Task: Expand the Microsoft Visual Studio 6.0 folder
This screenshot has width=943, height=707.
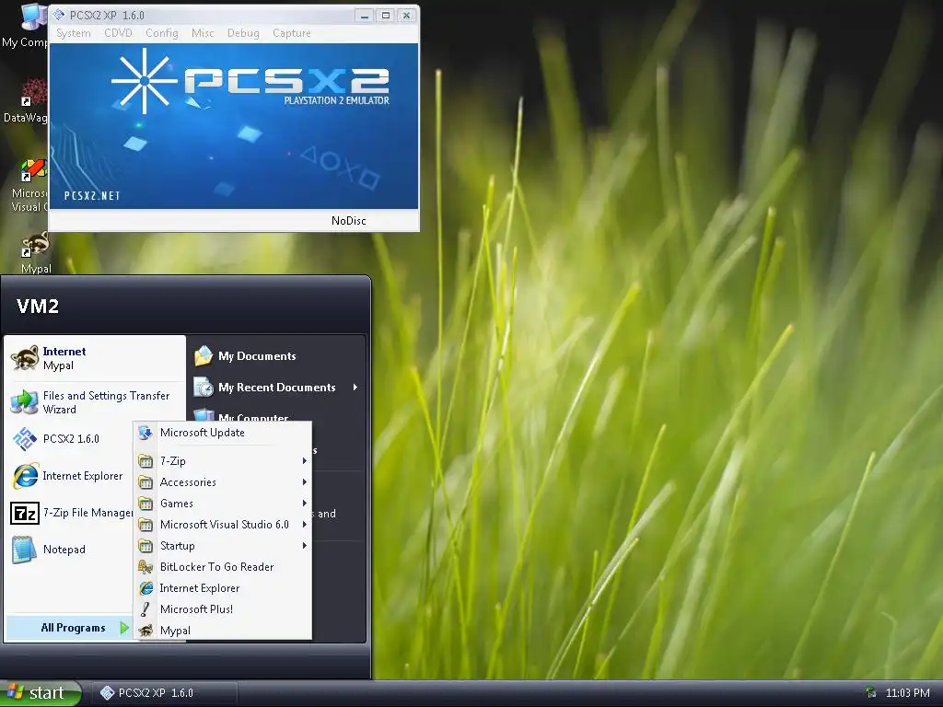Action: tap(223, 524)
